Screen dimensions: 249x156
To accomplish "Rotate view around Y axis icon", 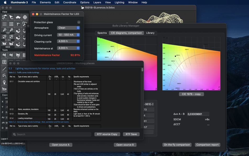I will tap(18, 37).
